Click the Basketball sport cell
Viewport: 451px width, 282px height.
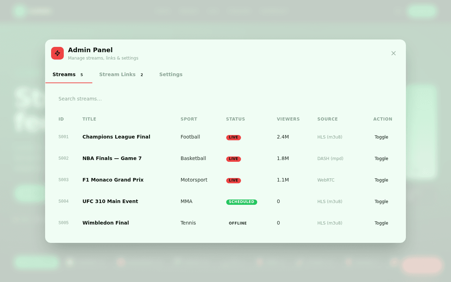pyautogui.click(x=193, y=158)
